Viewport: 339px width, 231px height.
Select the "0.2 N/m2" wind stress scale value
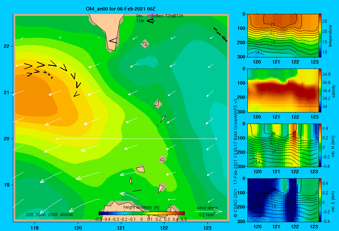click(x=207, y=215)
